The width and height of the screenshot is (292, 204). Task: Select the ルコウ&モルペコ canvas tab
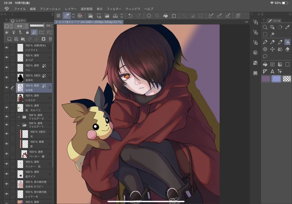pos(89,22)
